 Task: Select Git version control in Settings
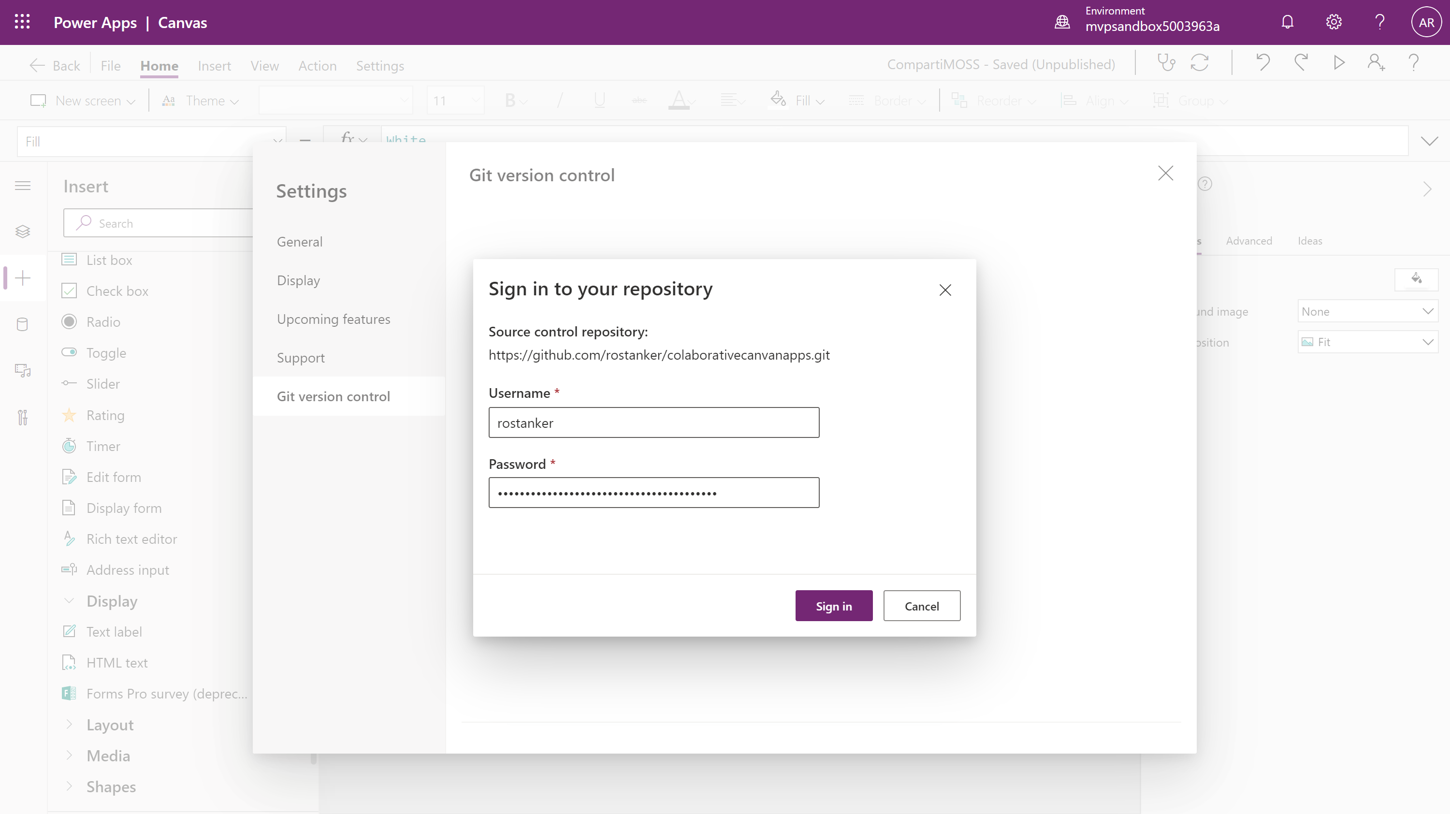349,396
